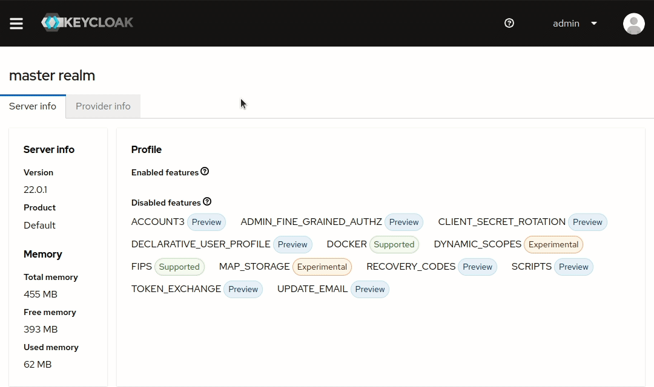This screenshot has width=654, height=387.
Task: Click the Server info card heading
Action: pyautogui.click(x=49, y=149)
